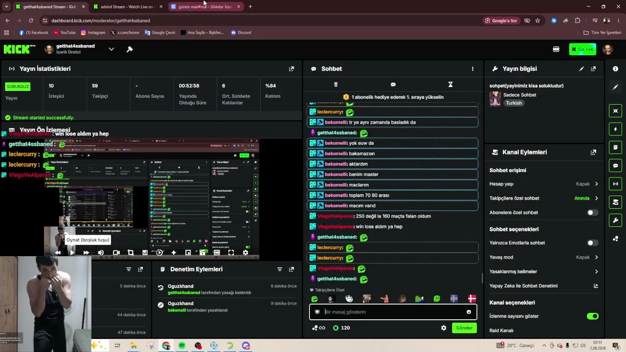Disable İzlenme sayısını göster toggle
Viewport: 626px width, 352px height.
tap(592, 316)
